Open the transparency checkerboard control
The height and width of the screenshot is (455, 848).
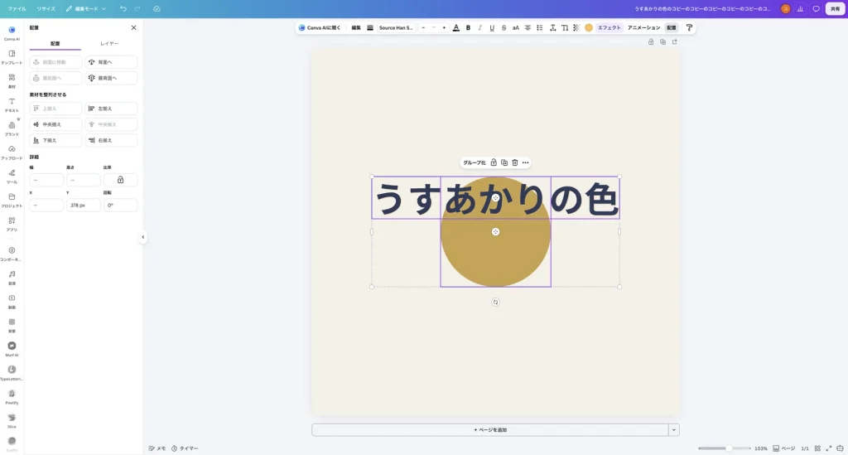(576, 27)
